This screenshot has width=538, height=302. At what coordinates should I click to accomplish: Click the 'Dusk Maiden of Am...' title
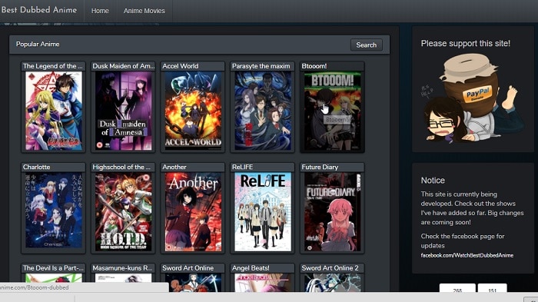pyautogui.click(x=123, y=66)
